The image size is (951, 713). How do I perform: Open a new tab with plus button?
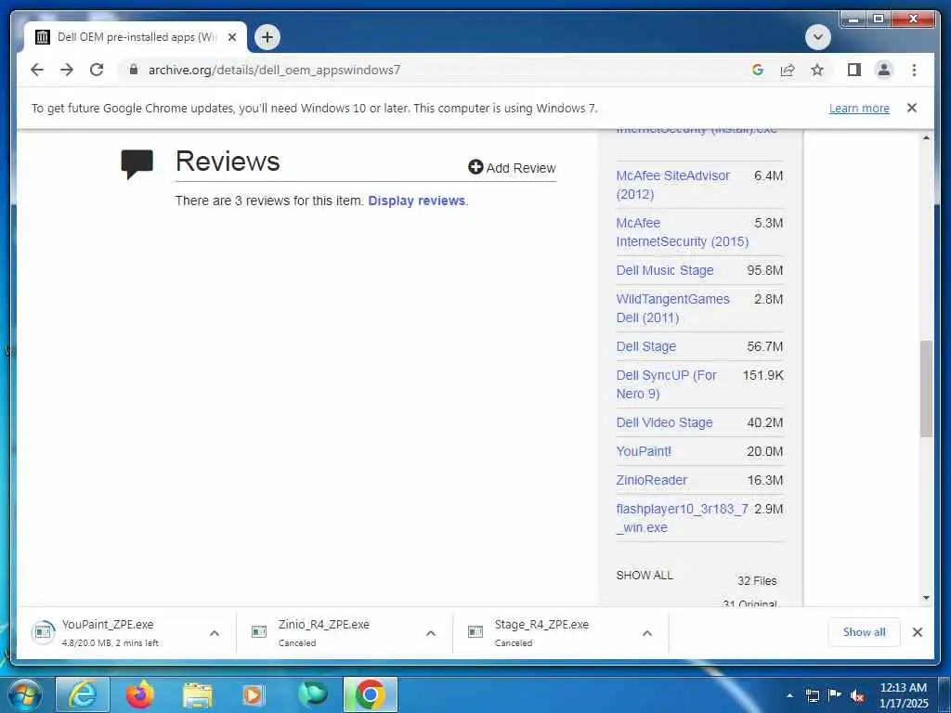(267, 37)
